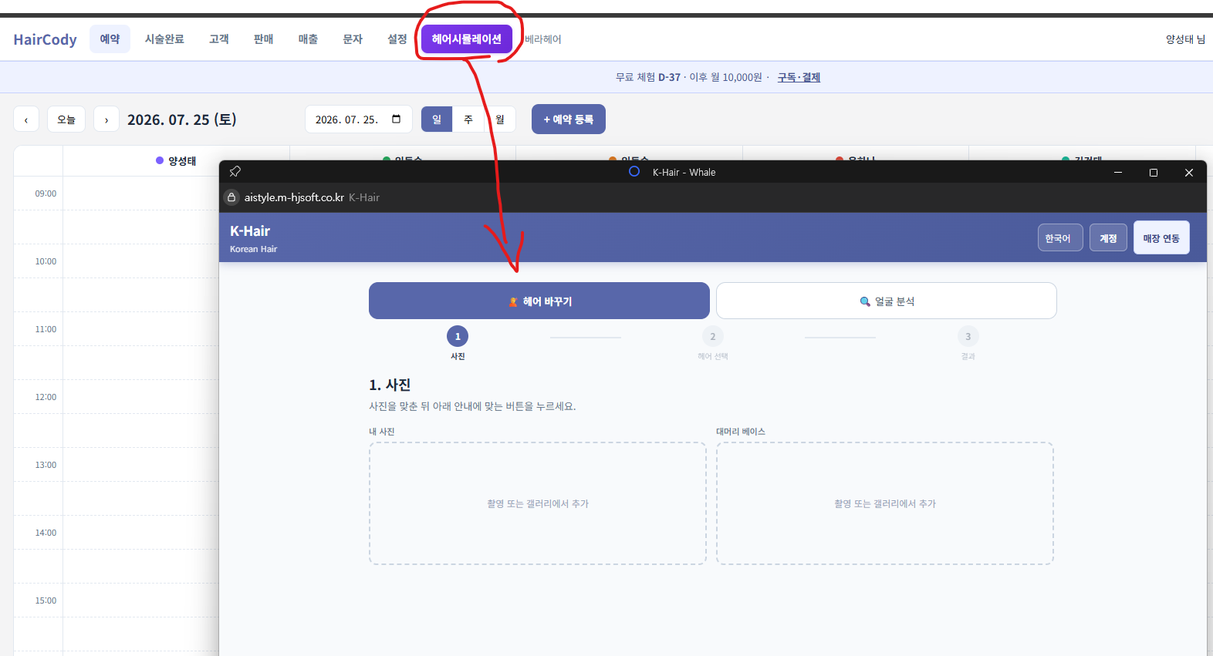Viewport: 1213px width, 656px height.
Task: Click the 대머리 베이스 upload area
Action: click(885, 503)
